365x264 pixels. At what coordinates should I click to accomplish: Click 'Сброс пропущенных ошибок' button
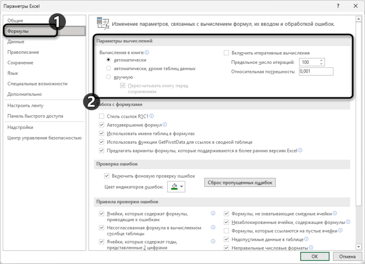click(x=240, y=183)
